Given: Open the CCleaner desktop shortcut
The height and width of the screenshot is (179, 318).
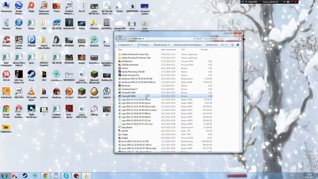Looking at the screenshot, I should pos(6,41).
